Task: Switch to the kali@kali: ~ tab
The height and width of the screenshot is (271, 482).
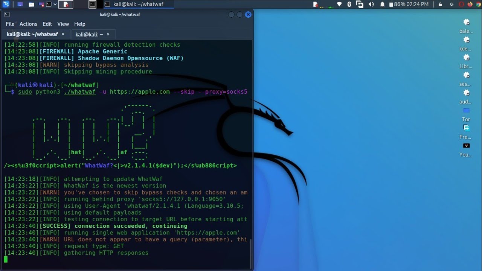Action: point(93,34)
